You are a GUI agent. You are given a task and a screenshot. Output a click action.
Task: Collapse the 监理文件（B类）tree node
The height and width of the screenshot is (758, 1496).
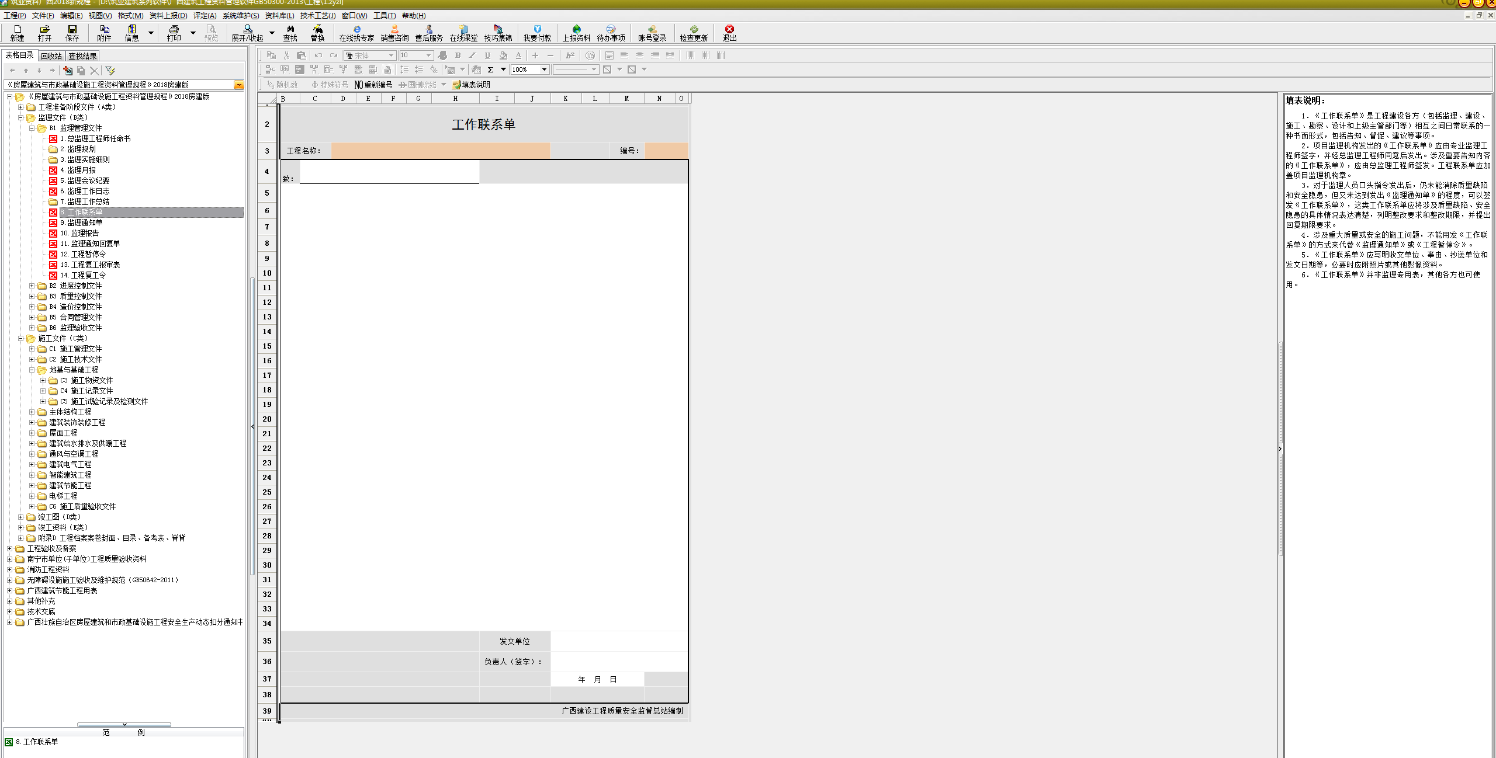click(20, 117)
